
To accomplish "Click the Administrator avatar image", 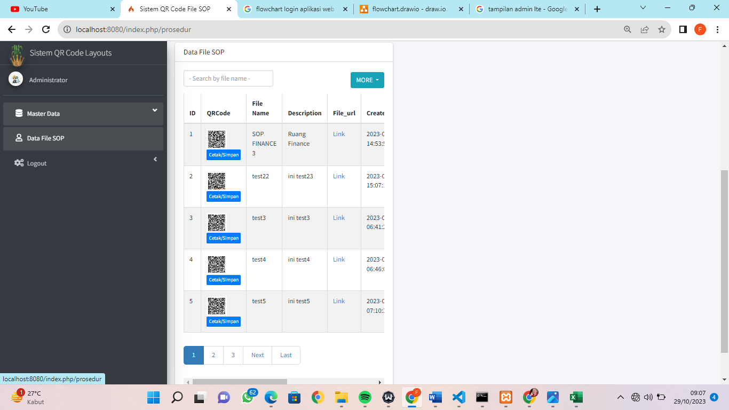I will [x=15, y=79].
